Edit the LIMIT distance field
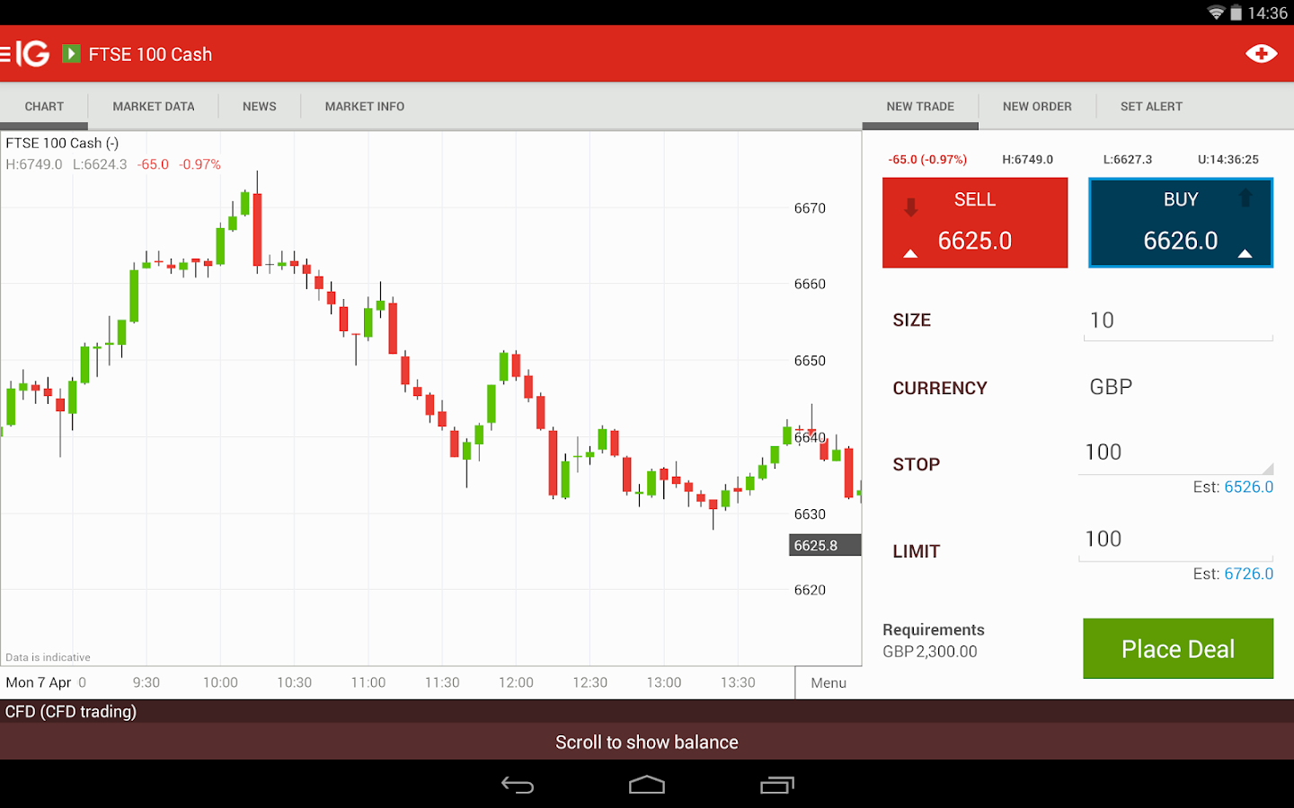This screenshot has width=1294, height=808. click(1176, 540)
